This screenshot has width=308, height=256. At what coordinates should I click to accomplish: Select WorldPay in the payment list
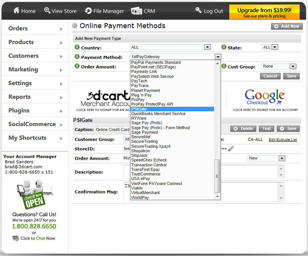172,197
